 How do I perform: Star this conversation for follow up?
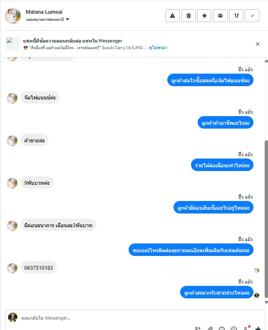click(x=204, y=15)
